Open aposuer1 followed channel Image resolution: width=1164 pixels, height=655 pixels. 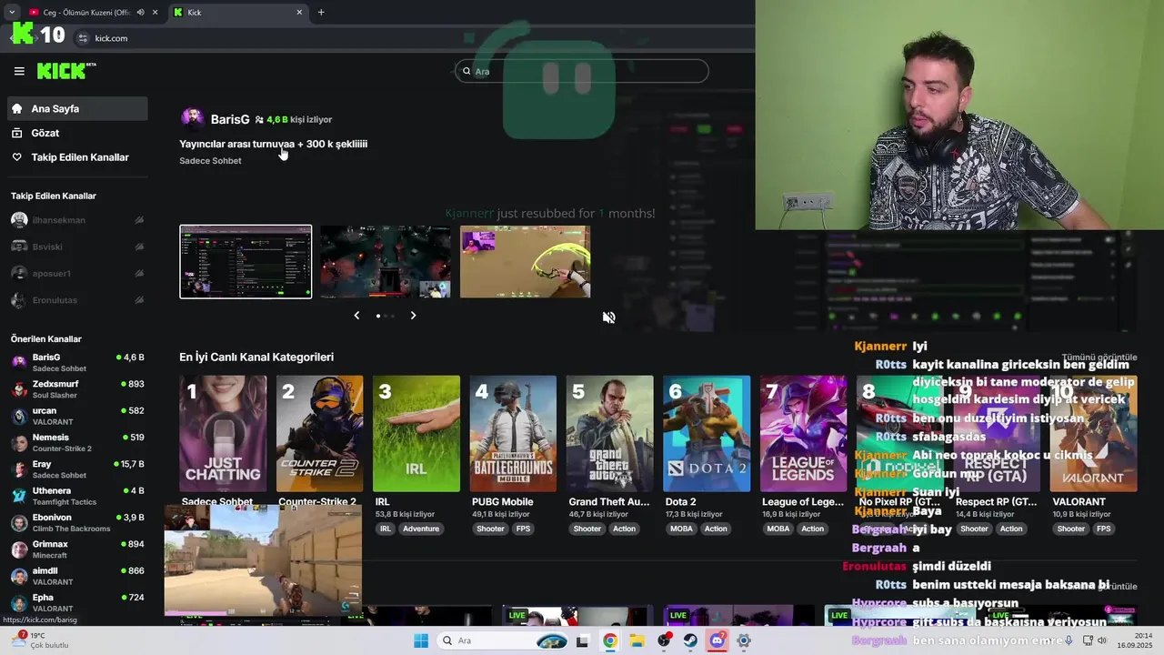coord(77,273)
